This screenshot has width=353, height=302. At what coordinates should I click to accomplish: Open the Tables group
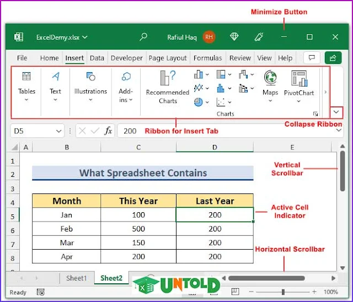[26, 87]
